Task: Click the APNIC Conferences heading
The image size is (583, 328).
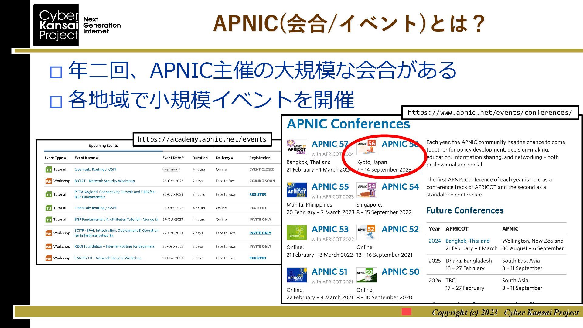Action: [348, 124]
